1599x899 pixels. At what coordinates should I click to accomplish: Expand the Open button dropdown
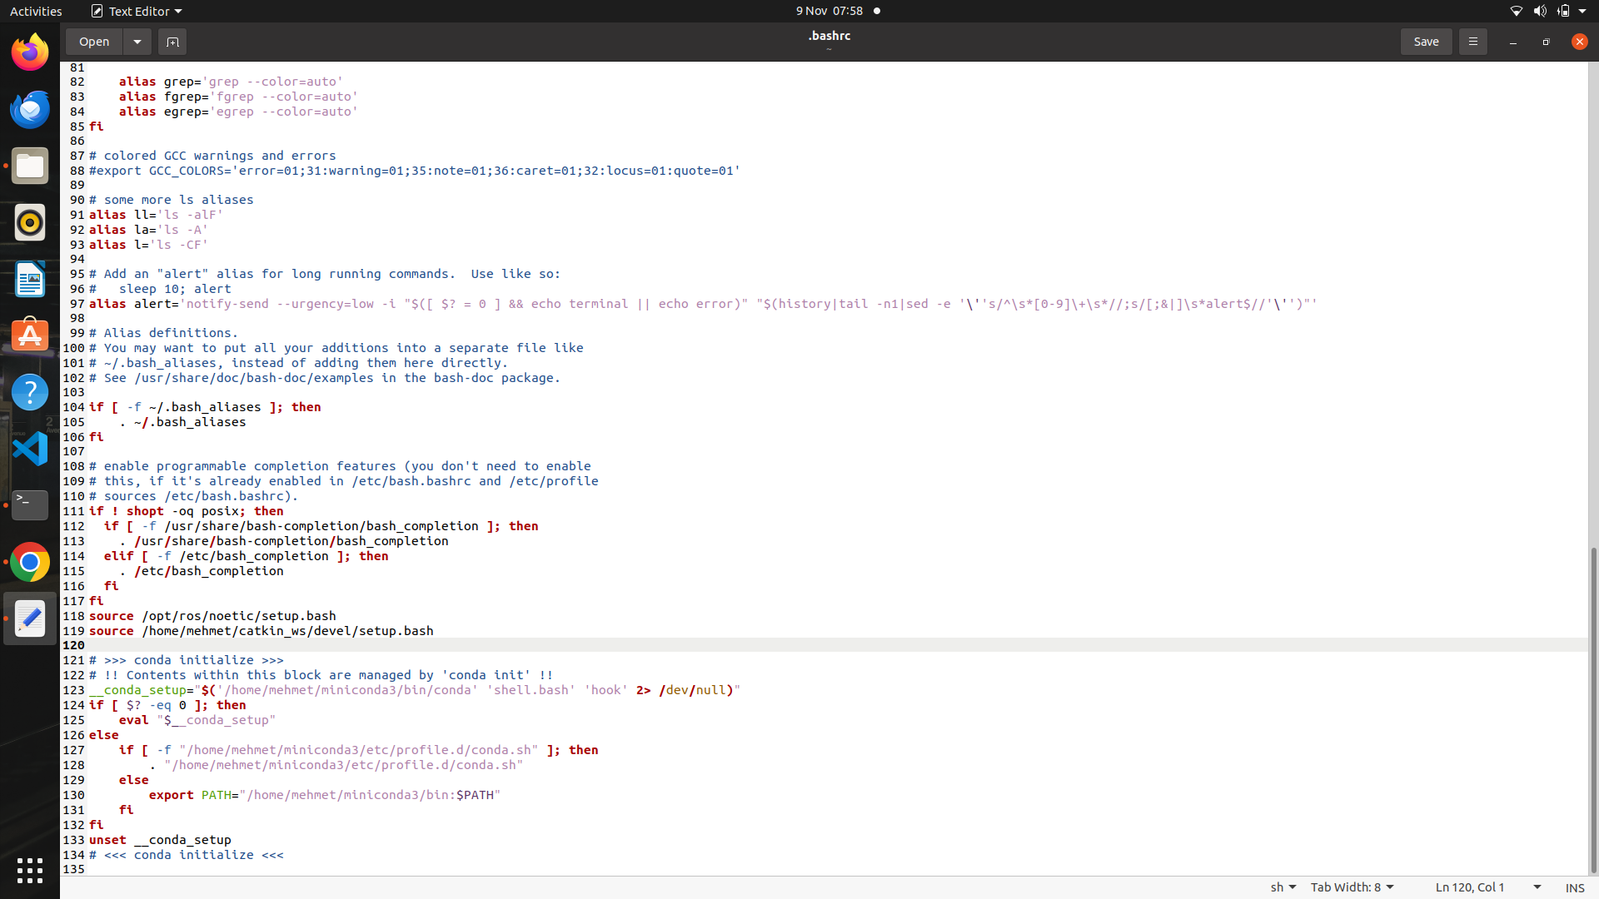point(137,42)
